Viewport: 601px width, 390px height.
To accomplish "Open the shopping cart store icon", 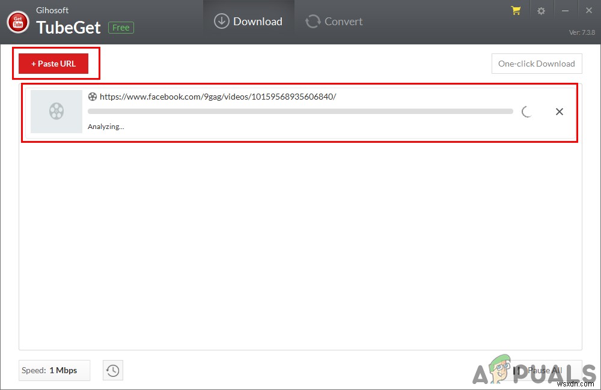I will pos(516,10).
